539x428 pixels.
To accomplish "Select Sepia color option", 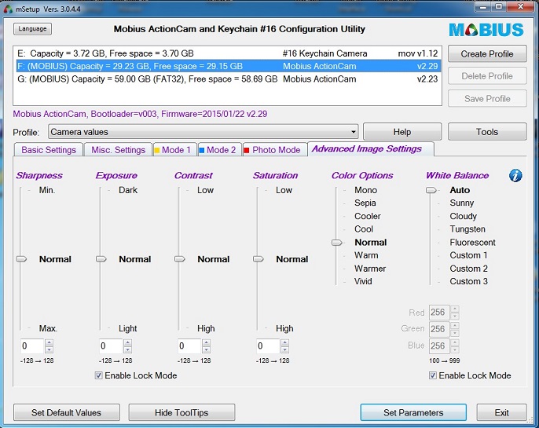I will tap(365, 203).
